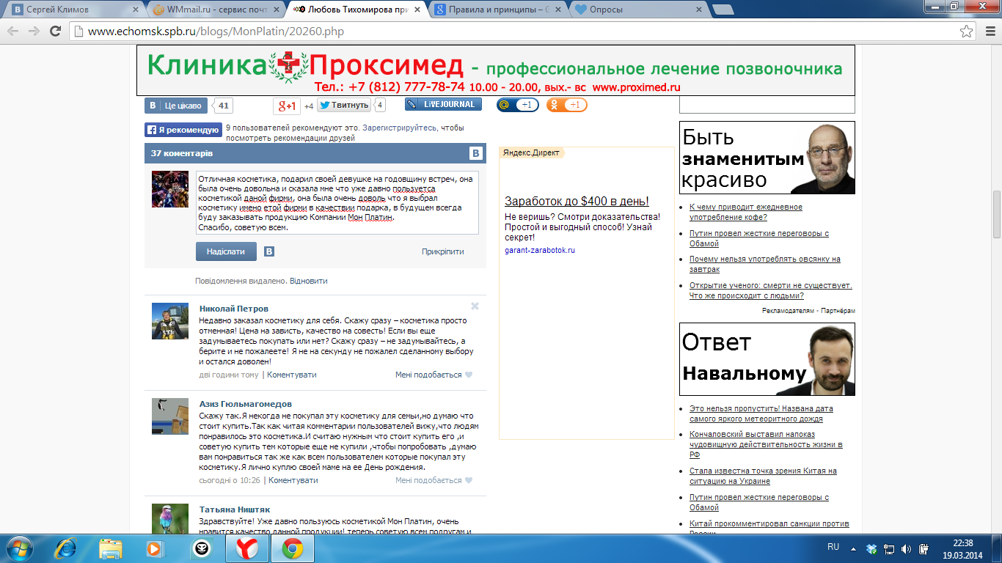
Task: Open 'Заработок до $400 в день!' ad
Action: (577, 201)
